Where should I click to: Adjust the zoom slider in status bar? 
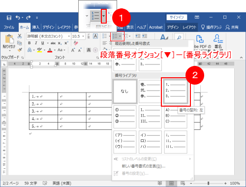208,183
